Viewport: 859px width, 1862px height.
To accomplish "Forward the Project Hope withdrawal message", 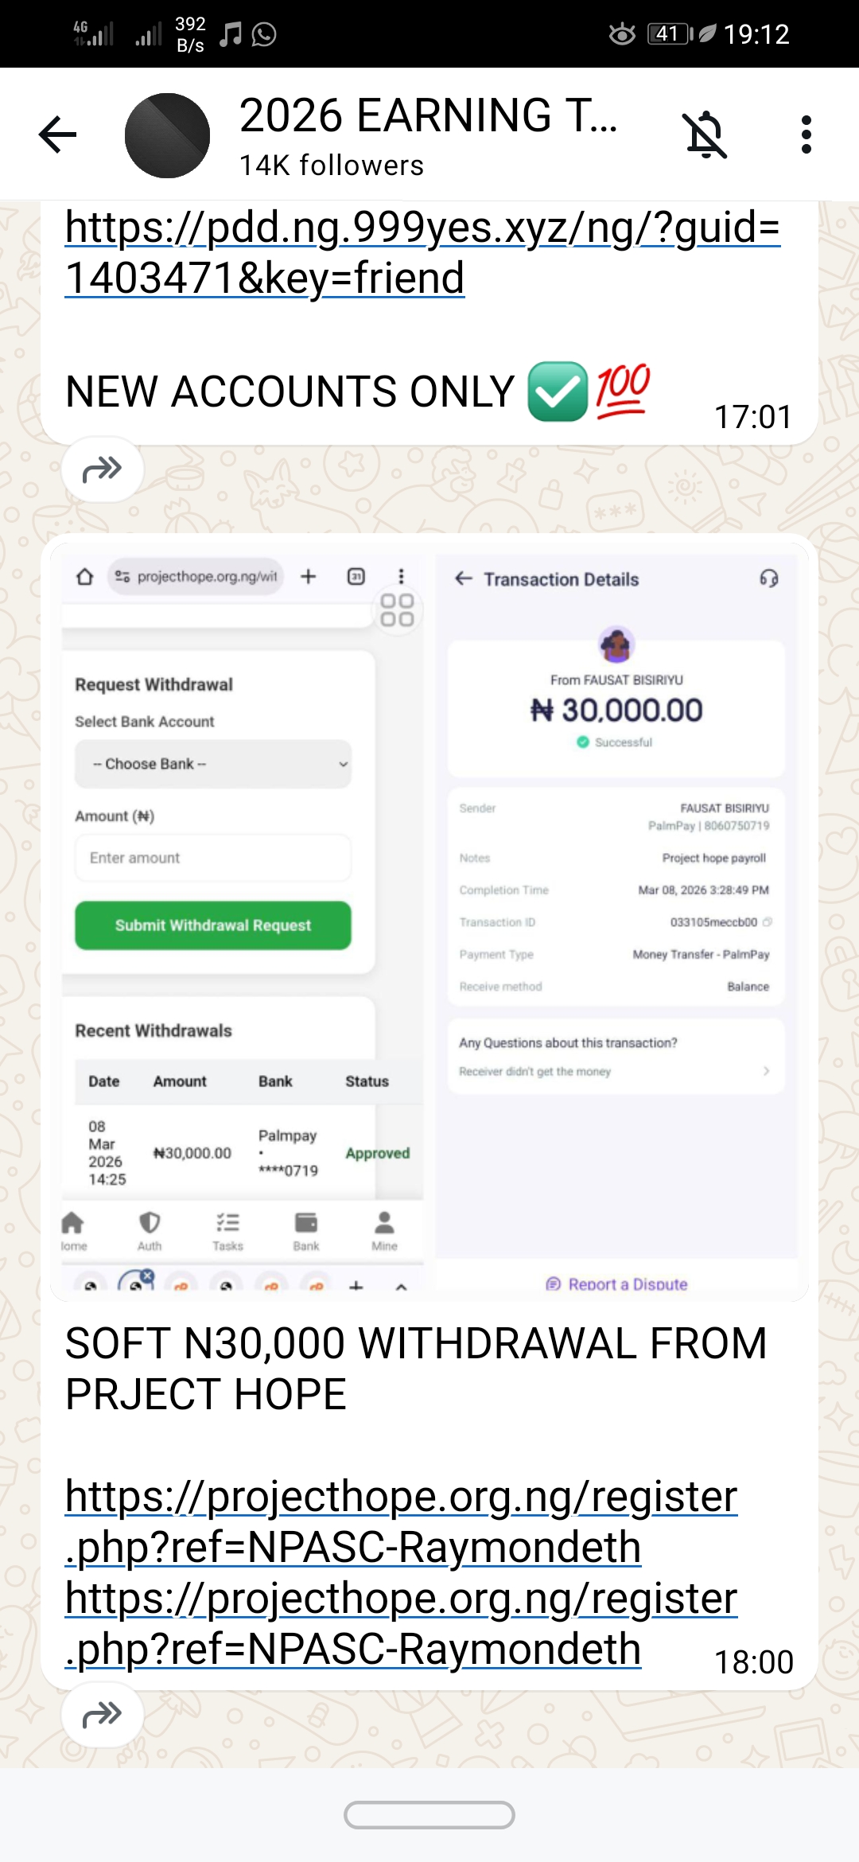I will (103, 1714).
